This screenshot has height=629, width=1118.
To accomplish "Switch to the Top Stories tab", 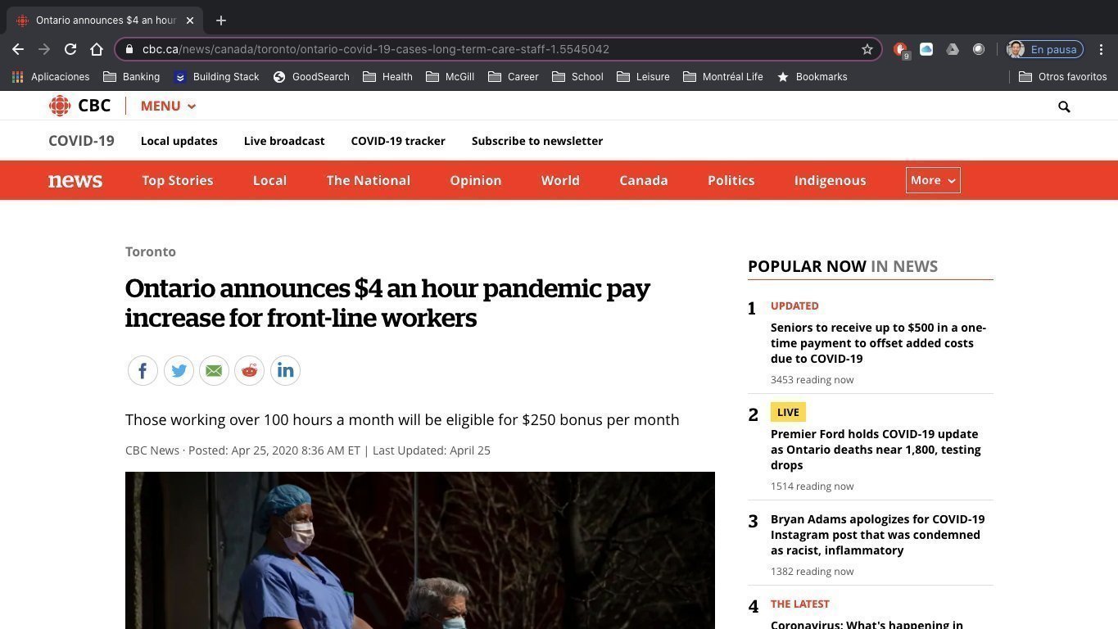I will click(177, 180).
